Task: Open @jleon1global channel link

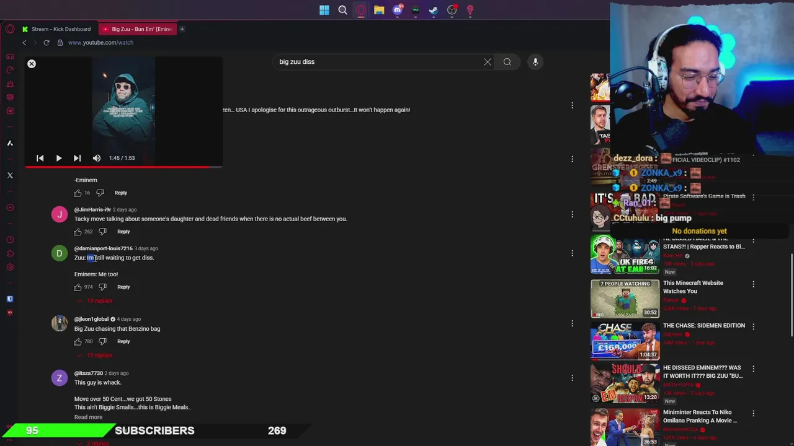Action: click(91, 319)
